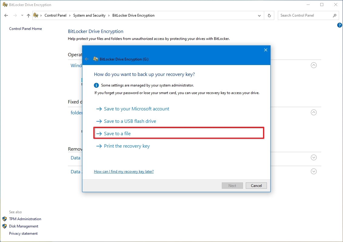343x242 pixels.
Task: Close the BitLocker wizard dialog
Action: (265, 50)
